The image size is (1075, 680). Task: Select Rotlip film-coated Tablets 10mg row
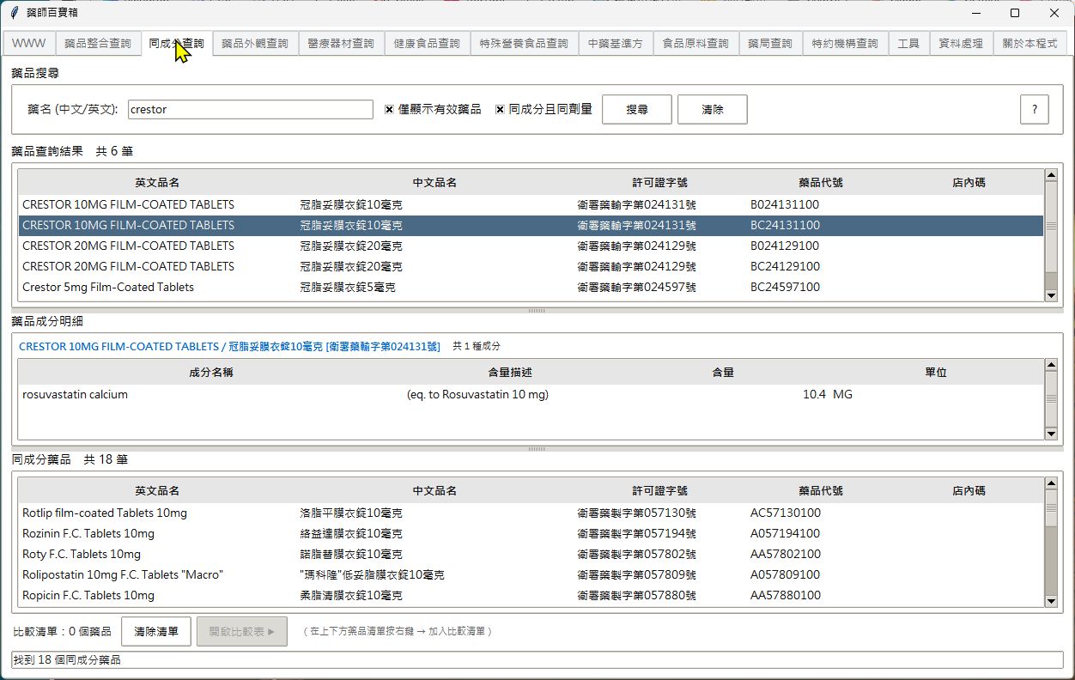[531, 513]
